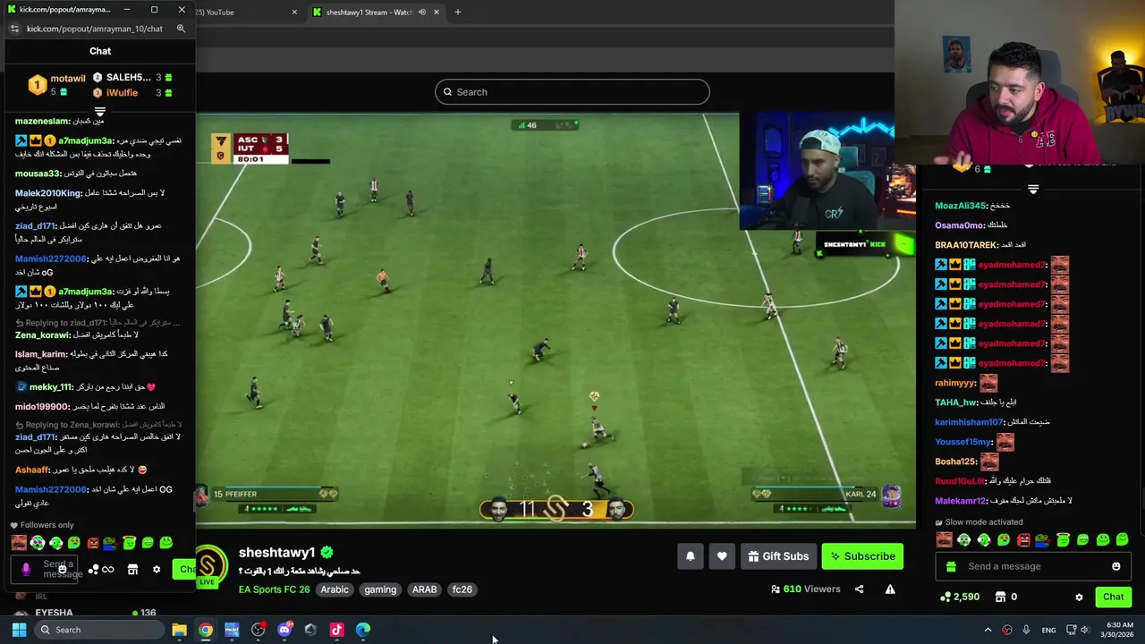This screenshot has width=1145, height=644.
Task: Click the channel points icon in the popout chat
Action: coord(93,570)
